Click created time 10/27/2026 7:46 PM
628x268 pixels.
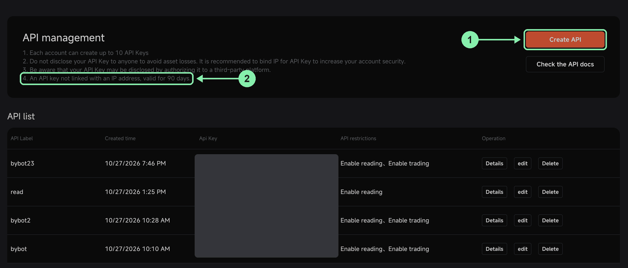coord(135,164)
